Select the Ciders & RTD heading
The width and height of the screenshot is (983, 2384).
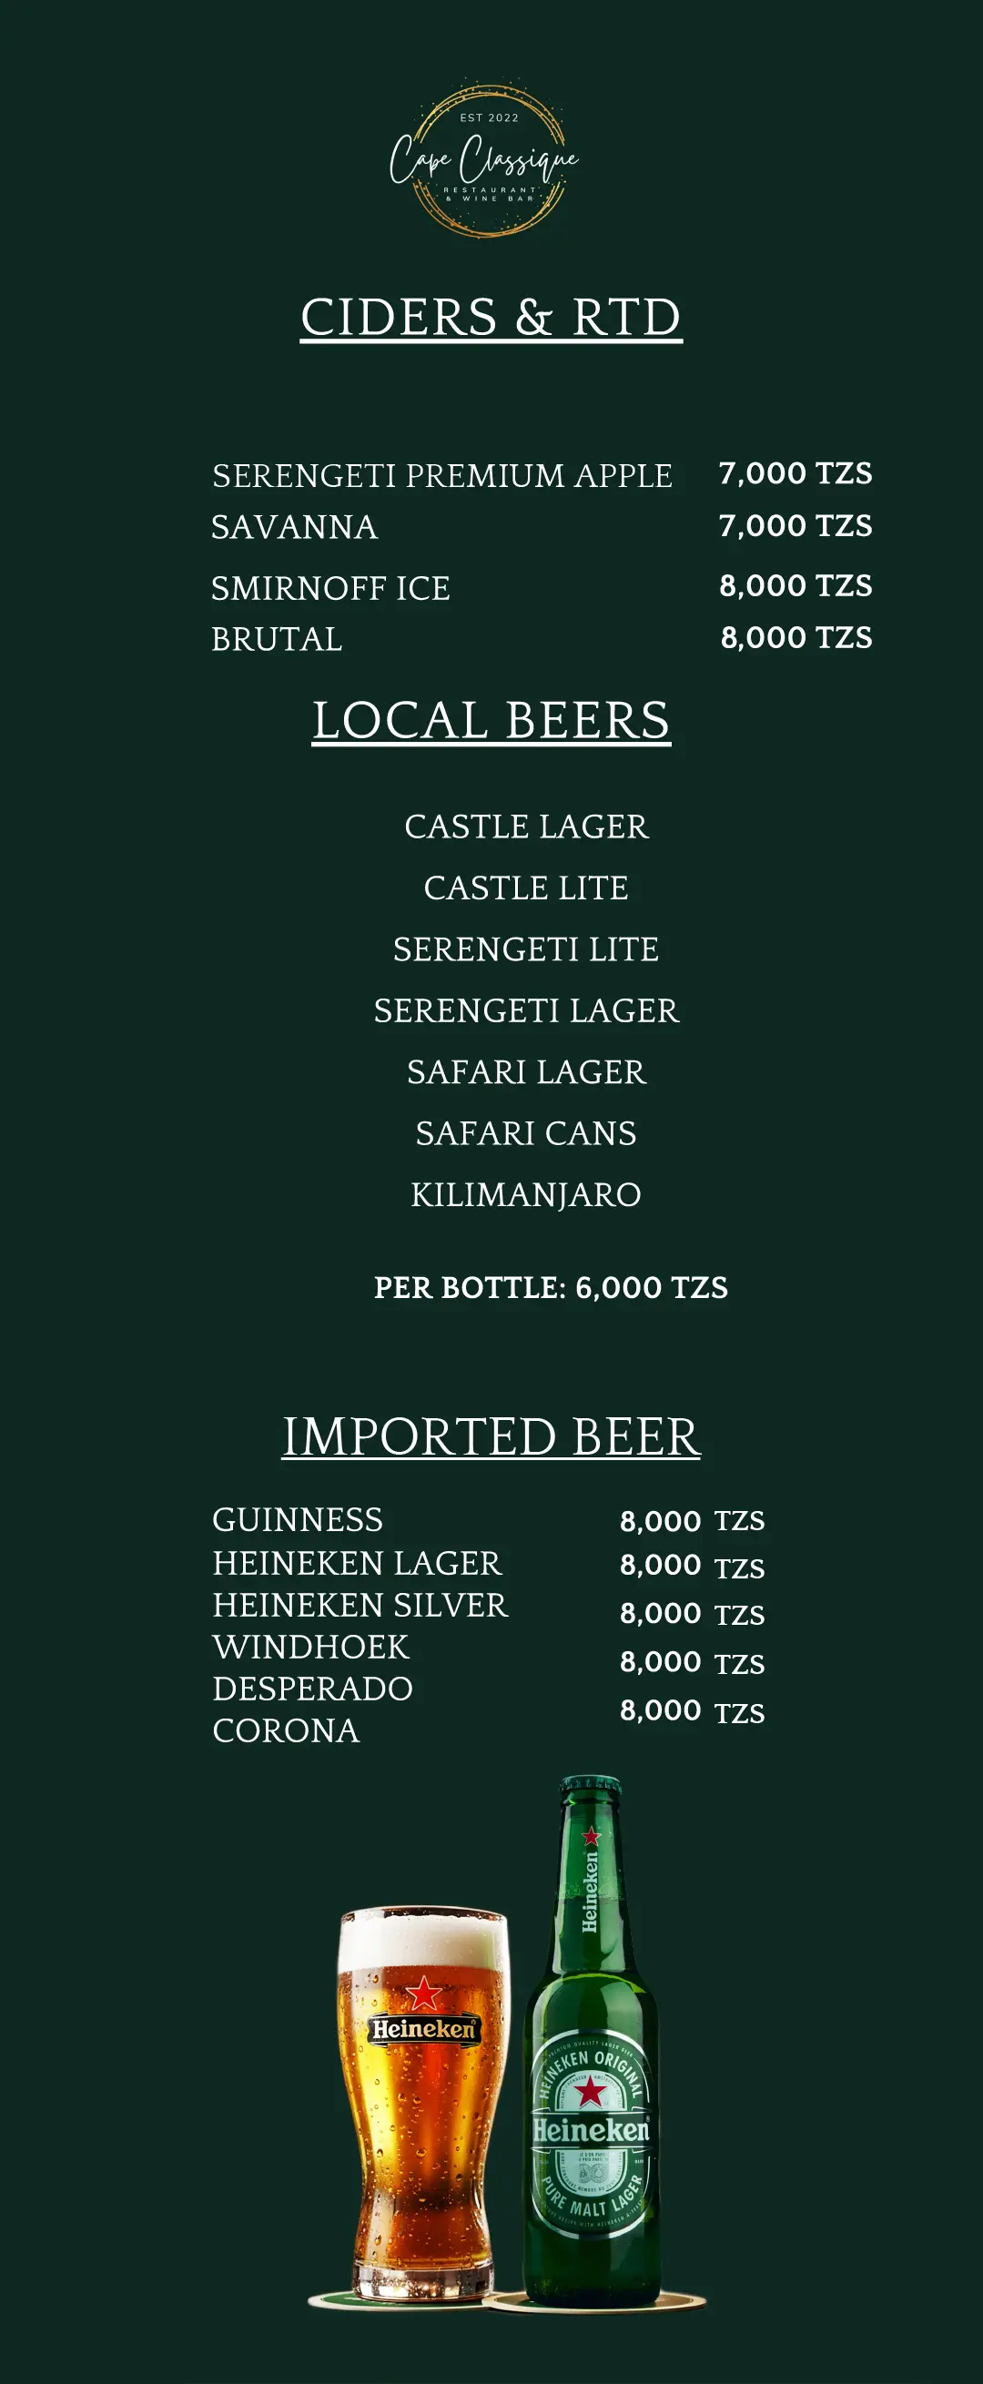(491, 318)
